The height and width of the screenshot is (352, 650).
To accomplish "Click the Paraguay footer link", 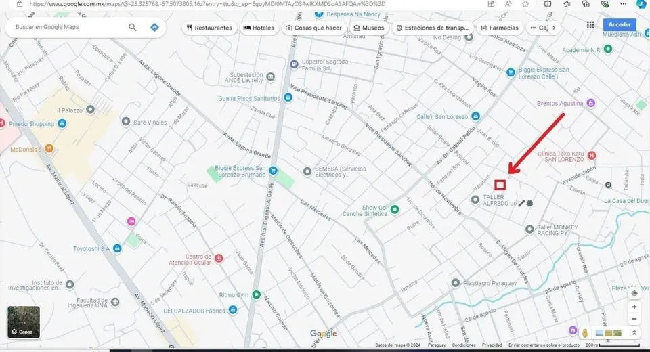I will [x=437, y=345].
